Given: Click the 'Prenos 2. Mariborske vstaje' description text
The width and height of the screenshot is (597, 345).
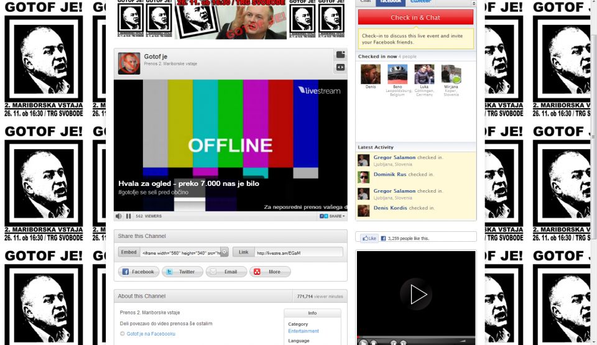Looking at the screenshot, I should coord(150,312).
